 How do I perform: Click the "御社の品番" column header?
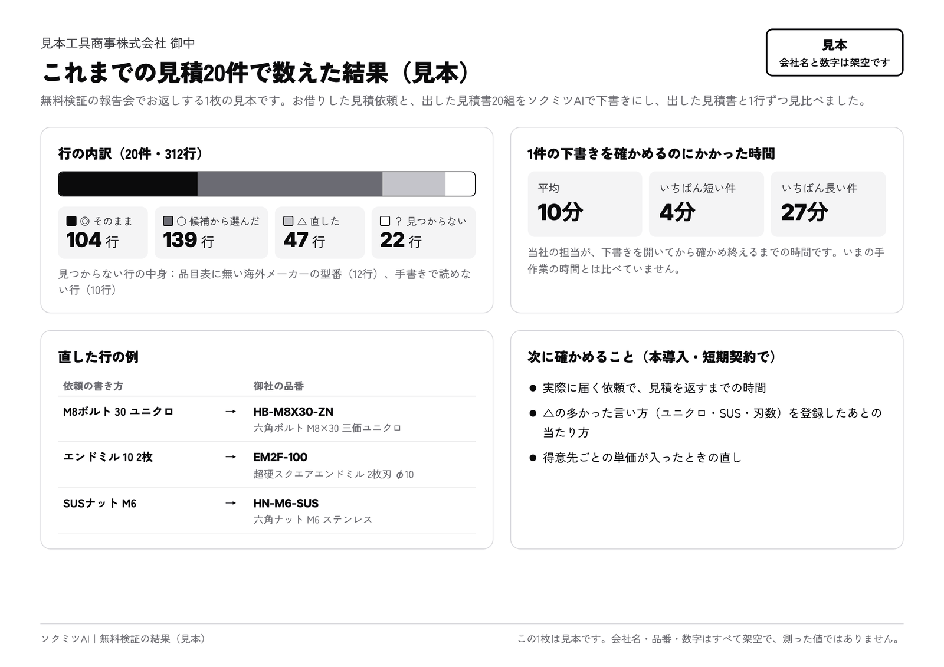tap(278, 386)
